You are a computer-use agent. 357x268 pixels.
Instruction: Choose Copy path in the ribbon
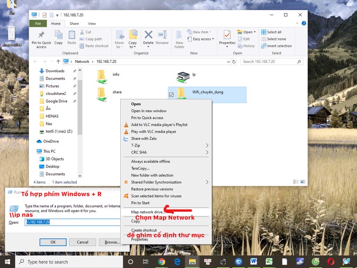[x=91, y=39]
